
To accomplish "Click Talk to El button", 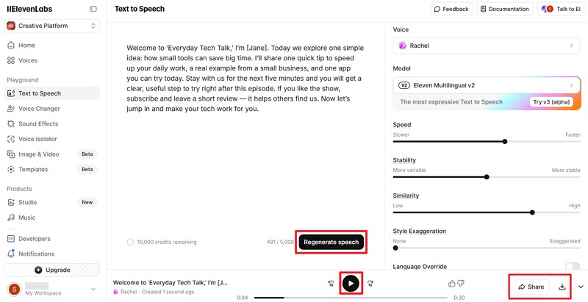I will click(562, 9).
